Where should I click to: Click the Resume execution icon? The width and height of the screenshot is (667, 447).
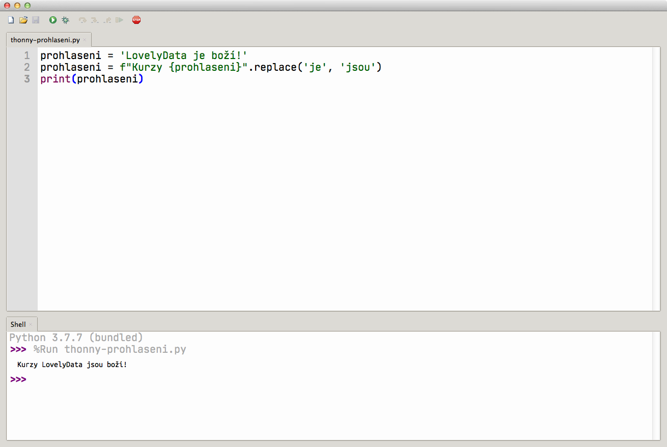pos(119,20)
